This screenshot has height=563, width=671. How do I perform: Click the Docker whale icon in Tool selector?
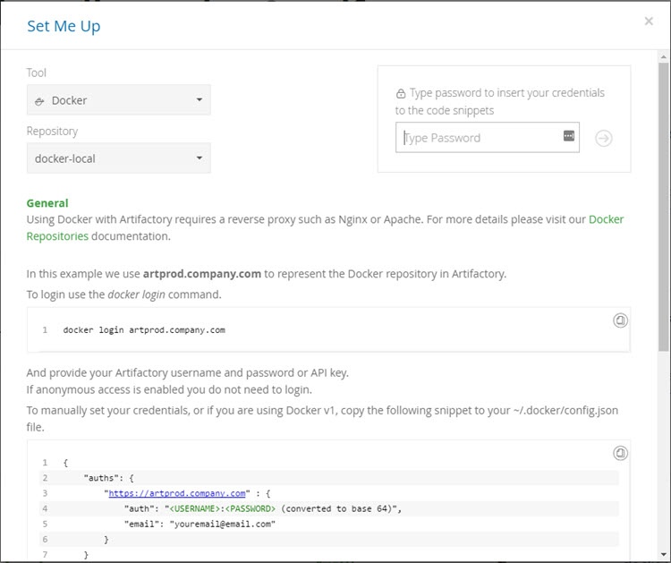coord(39,101)
